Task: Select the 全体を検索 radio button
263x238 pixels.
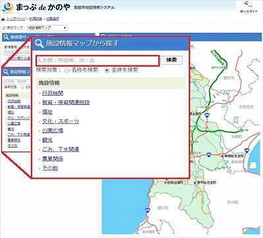Action: (x=107, y=70)
